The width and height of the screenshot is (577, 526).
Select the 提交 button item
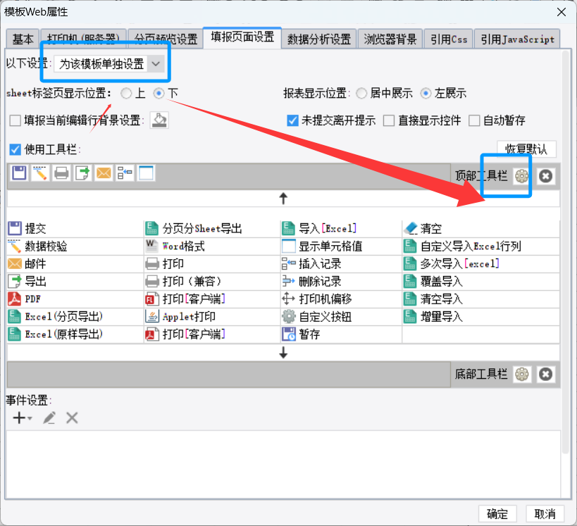(x=75, y=228)
